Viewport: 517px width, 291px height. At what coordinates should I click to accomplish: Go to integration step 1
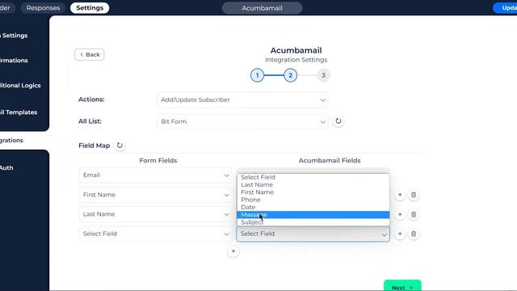point(257,75)
